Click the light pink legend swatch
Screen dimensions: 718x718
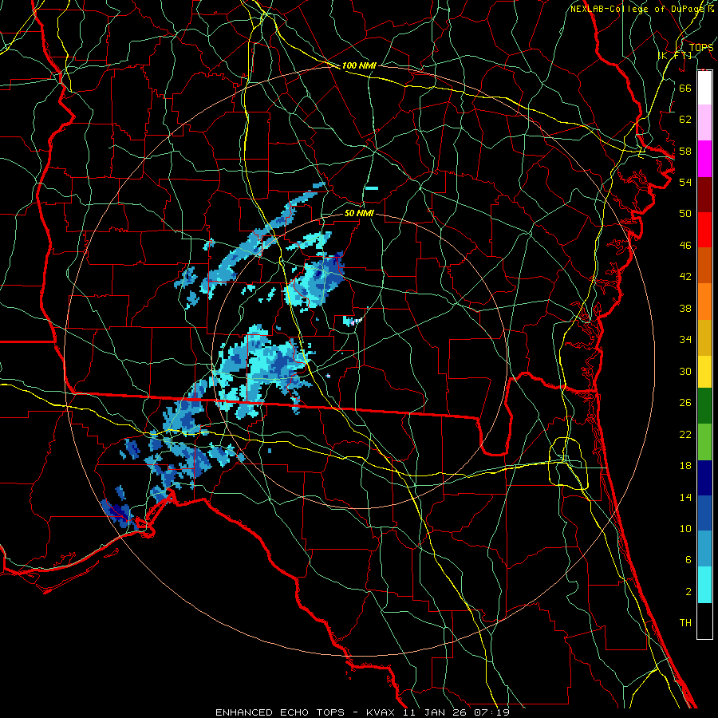pos(704,123)
